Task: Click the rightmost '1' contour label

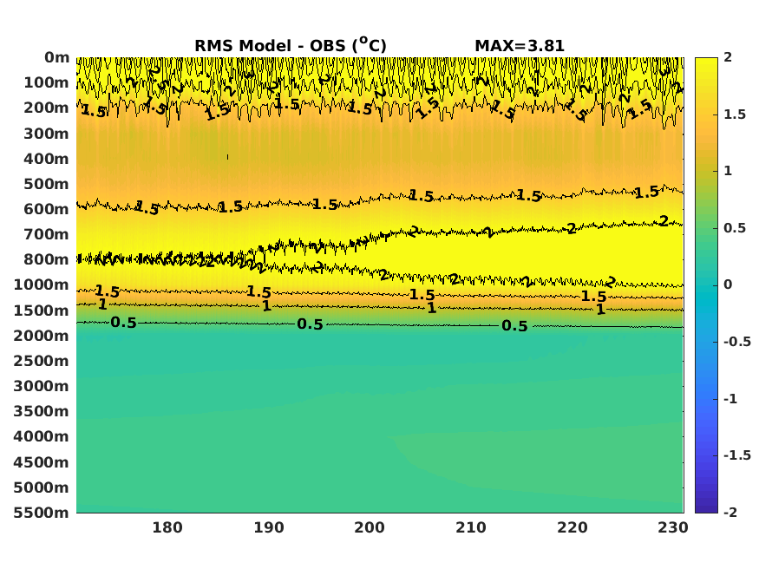Action: coord(601,309)
